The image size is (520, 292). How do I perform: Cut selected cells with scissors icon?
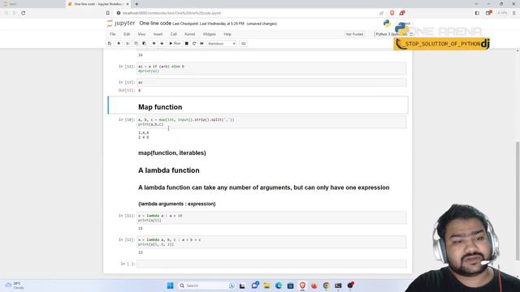(x=128, y=43)
